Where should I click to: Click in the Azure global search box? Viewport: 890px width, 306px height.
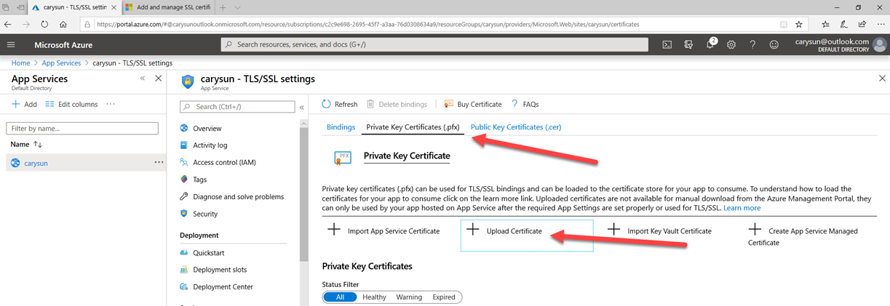coord(434,44)
